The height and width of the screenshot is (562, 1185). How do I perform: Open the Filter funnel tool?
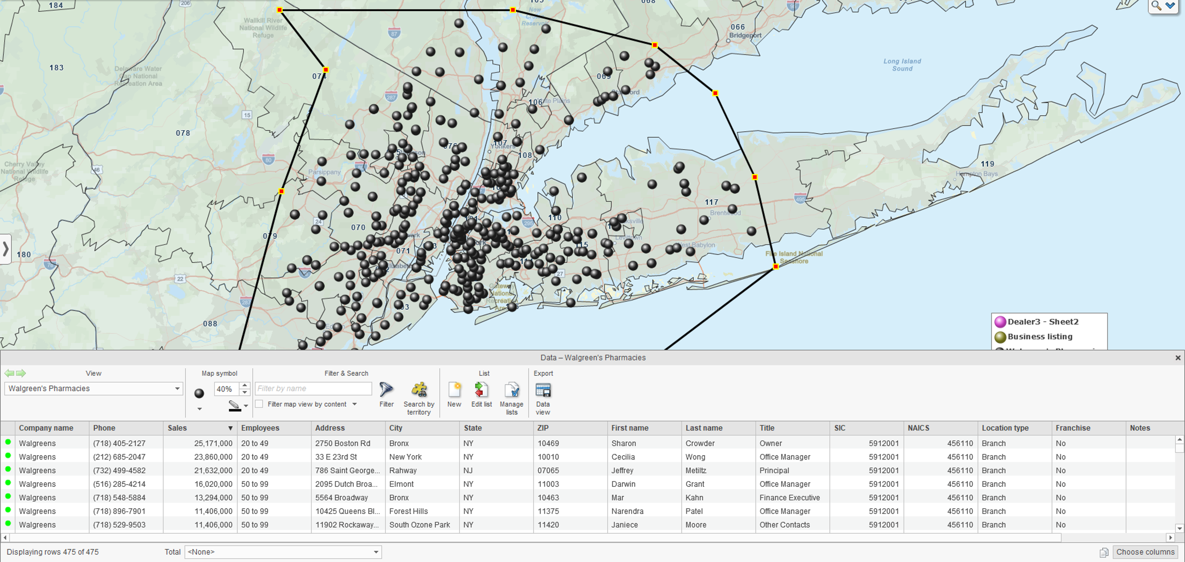click(x=386, y=394)
